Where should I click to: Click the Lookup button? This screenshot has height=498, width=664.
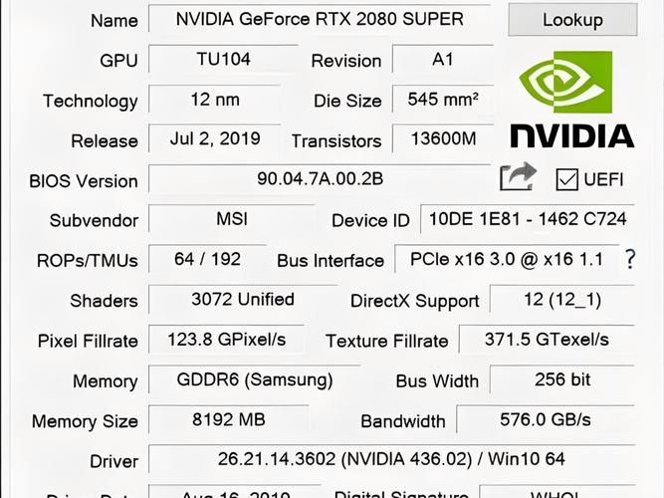pos(572,20)
